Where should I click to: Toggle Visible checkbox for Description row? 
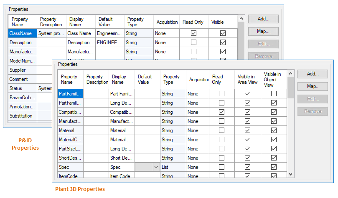click(x=223, y=43)
